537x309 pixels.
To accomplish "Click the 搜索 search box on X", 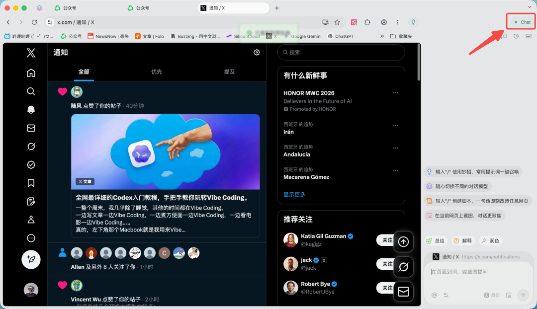I will 341,52.
